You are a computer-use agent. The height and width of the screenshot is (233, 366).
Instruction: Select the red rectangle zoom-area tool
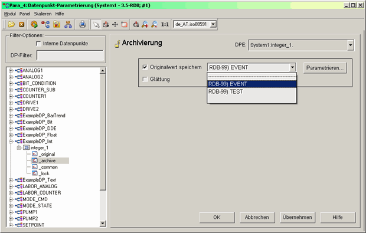point(124,24)
